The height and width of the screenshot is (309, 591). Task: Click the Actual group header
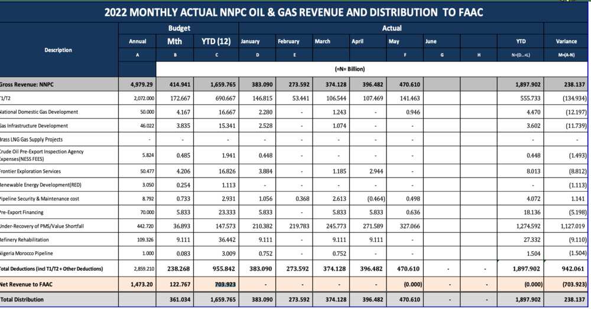click(x=392, y=28)
